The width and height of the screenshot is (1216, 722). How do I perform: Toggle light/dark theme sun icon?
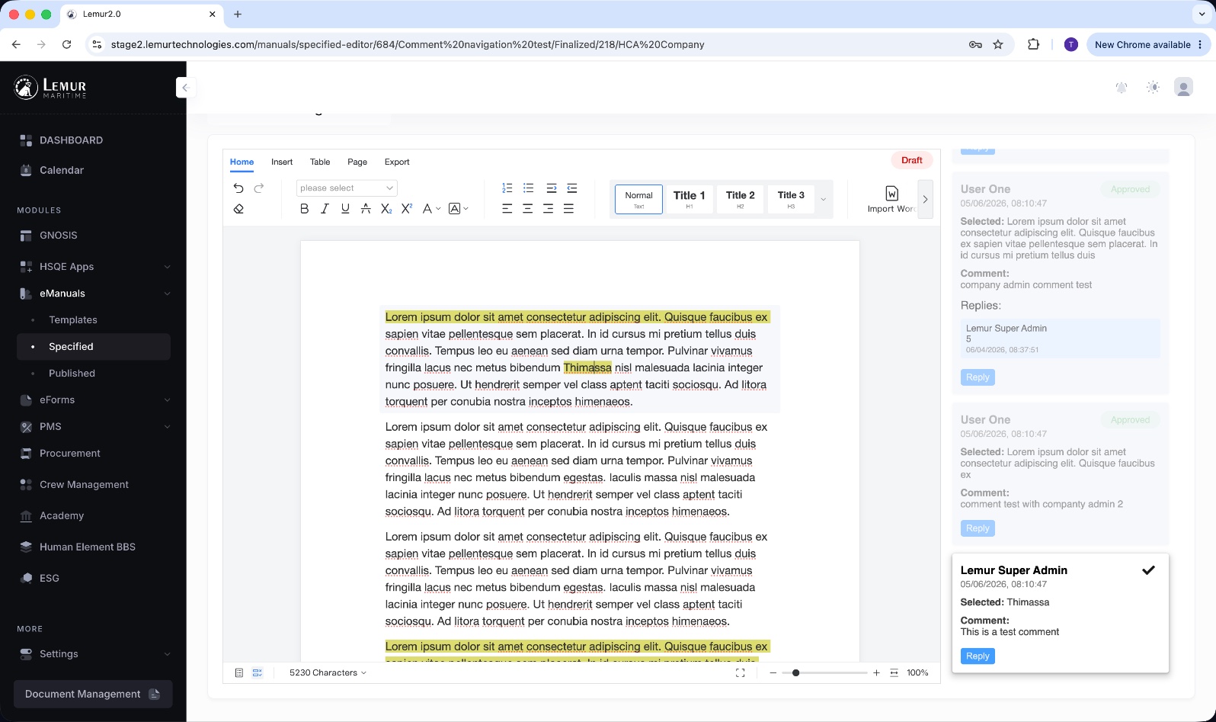click(x=1153, y=88)
